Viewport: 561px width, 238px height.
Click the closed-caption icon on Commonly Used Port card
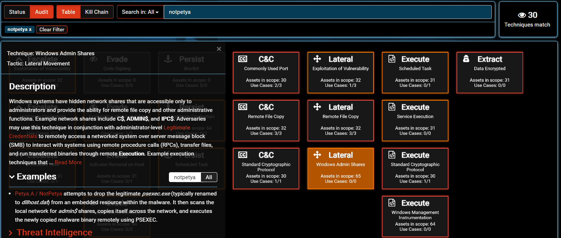(243, 59)
